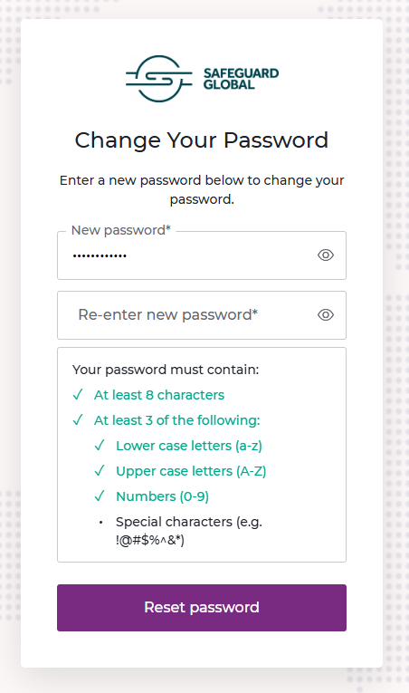Click the checkmark next to Lower case letters
409x693 pixels.
[100, 445]
